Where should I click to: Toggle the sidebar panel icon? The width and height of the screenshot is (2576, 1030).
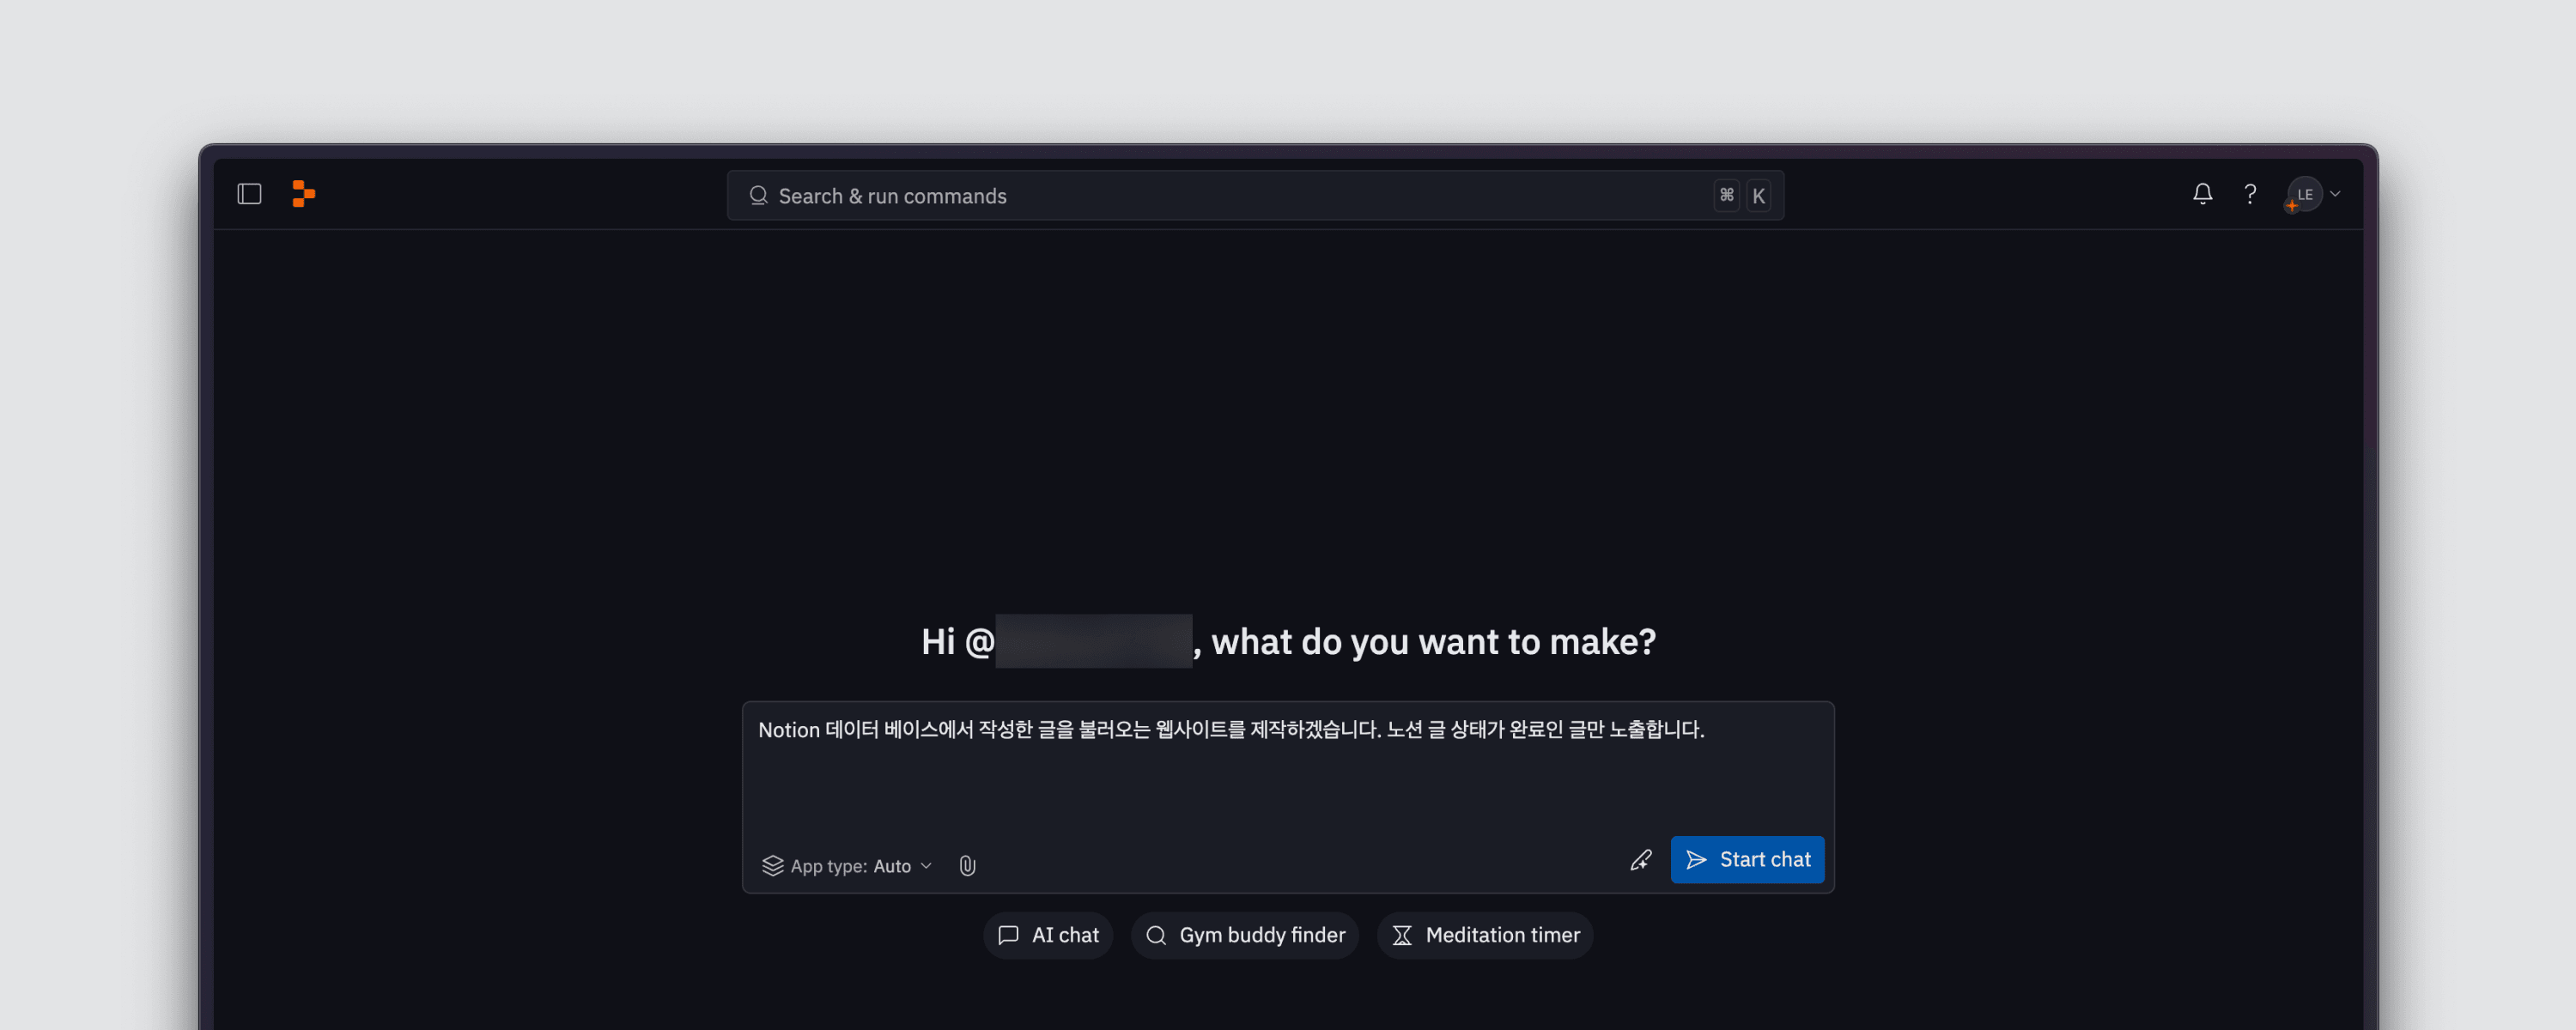pyautogui.click(x=249, y=194)
